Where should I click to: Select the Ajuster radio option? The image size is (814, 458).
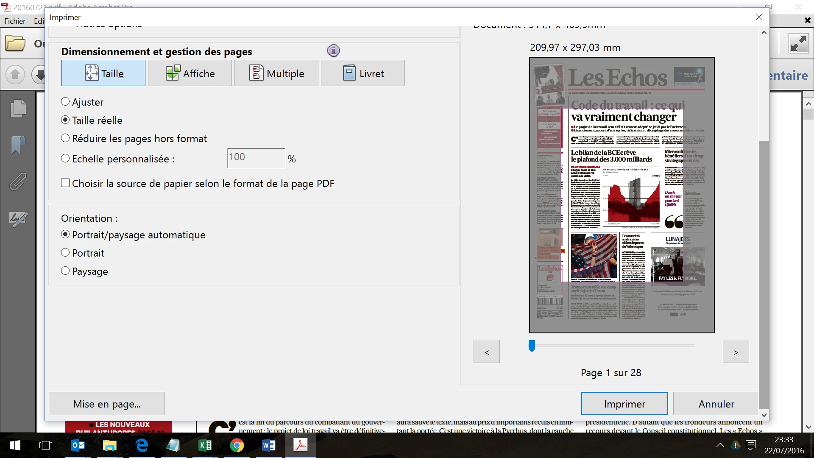pyautogui.click(x=65, y=102)
